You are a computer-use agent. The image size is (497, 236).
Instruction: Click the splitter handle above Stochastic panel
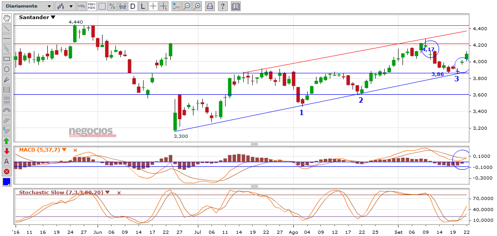click(x=254, y=186)
